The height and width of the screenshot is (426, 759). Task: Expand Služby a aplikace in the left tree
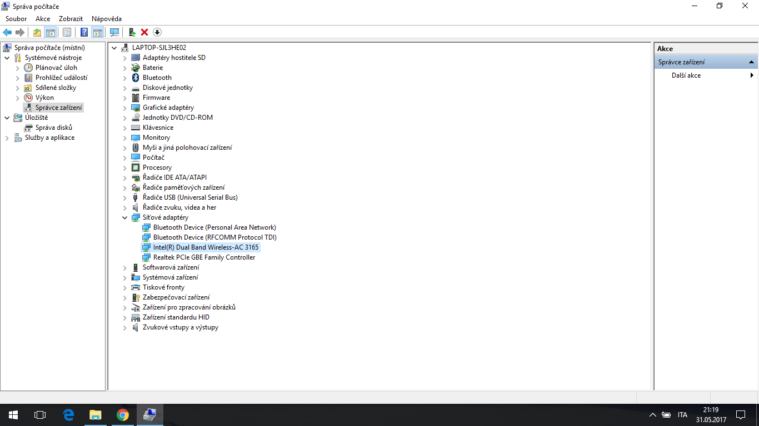point(7,138)
